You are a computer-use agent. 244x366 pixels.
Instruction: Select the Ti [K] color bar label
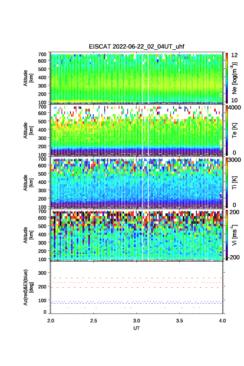coord(235,182)
